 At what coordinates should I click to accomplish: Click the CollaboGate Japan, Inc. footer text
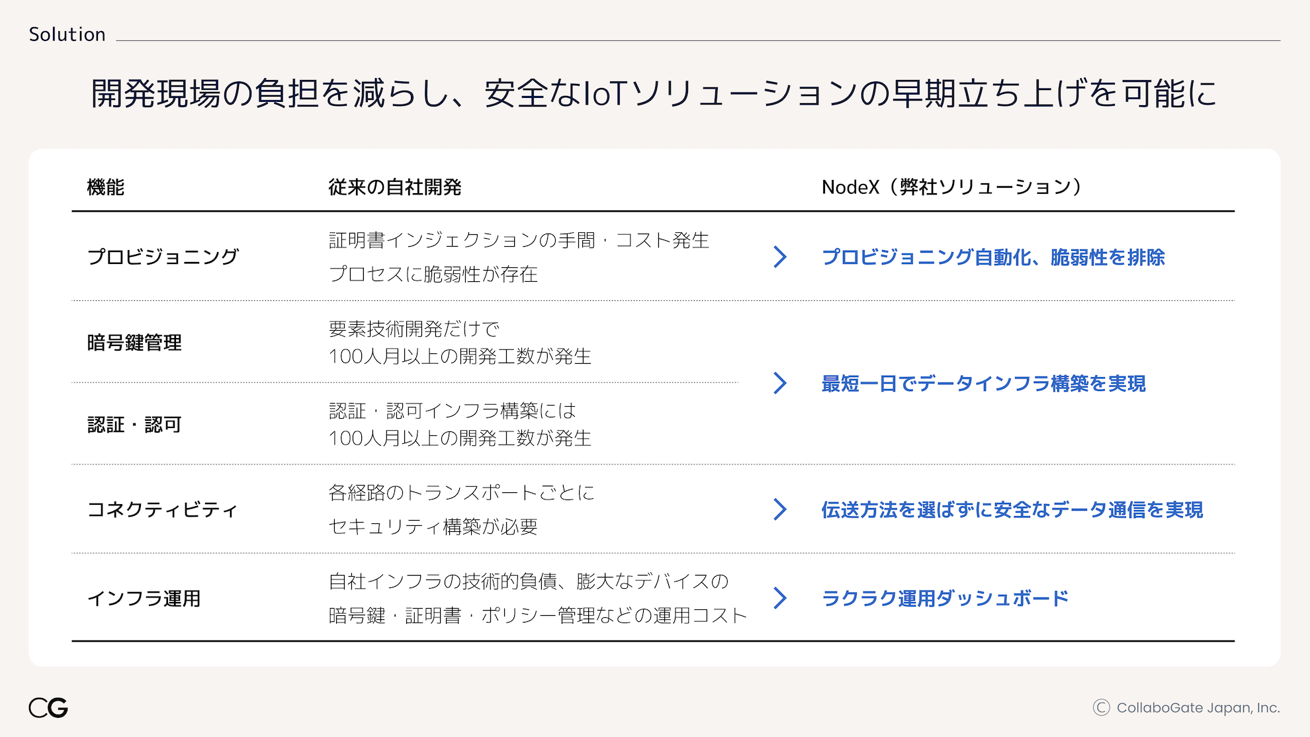coord(1198,707)
